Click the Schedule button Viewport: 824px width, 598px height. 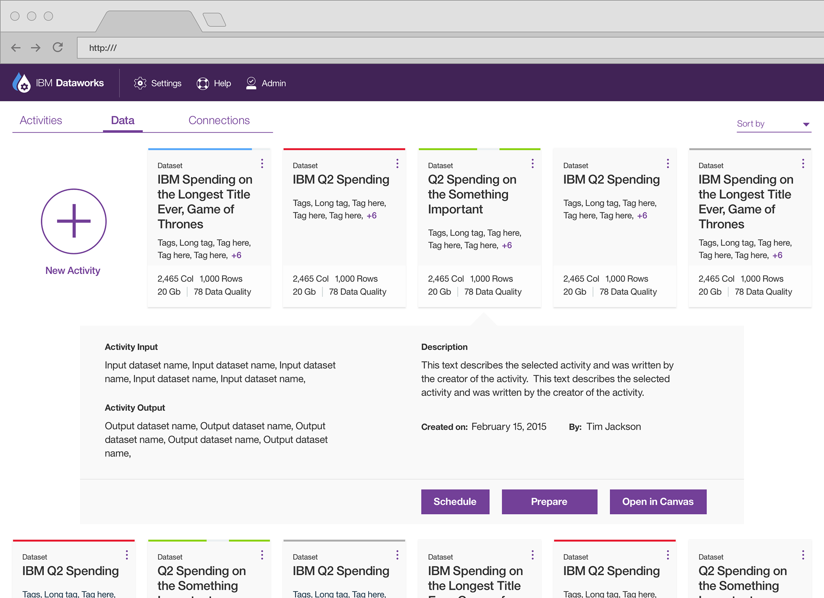pyautogui.click(x=455, y=501)
